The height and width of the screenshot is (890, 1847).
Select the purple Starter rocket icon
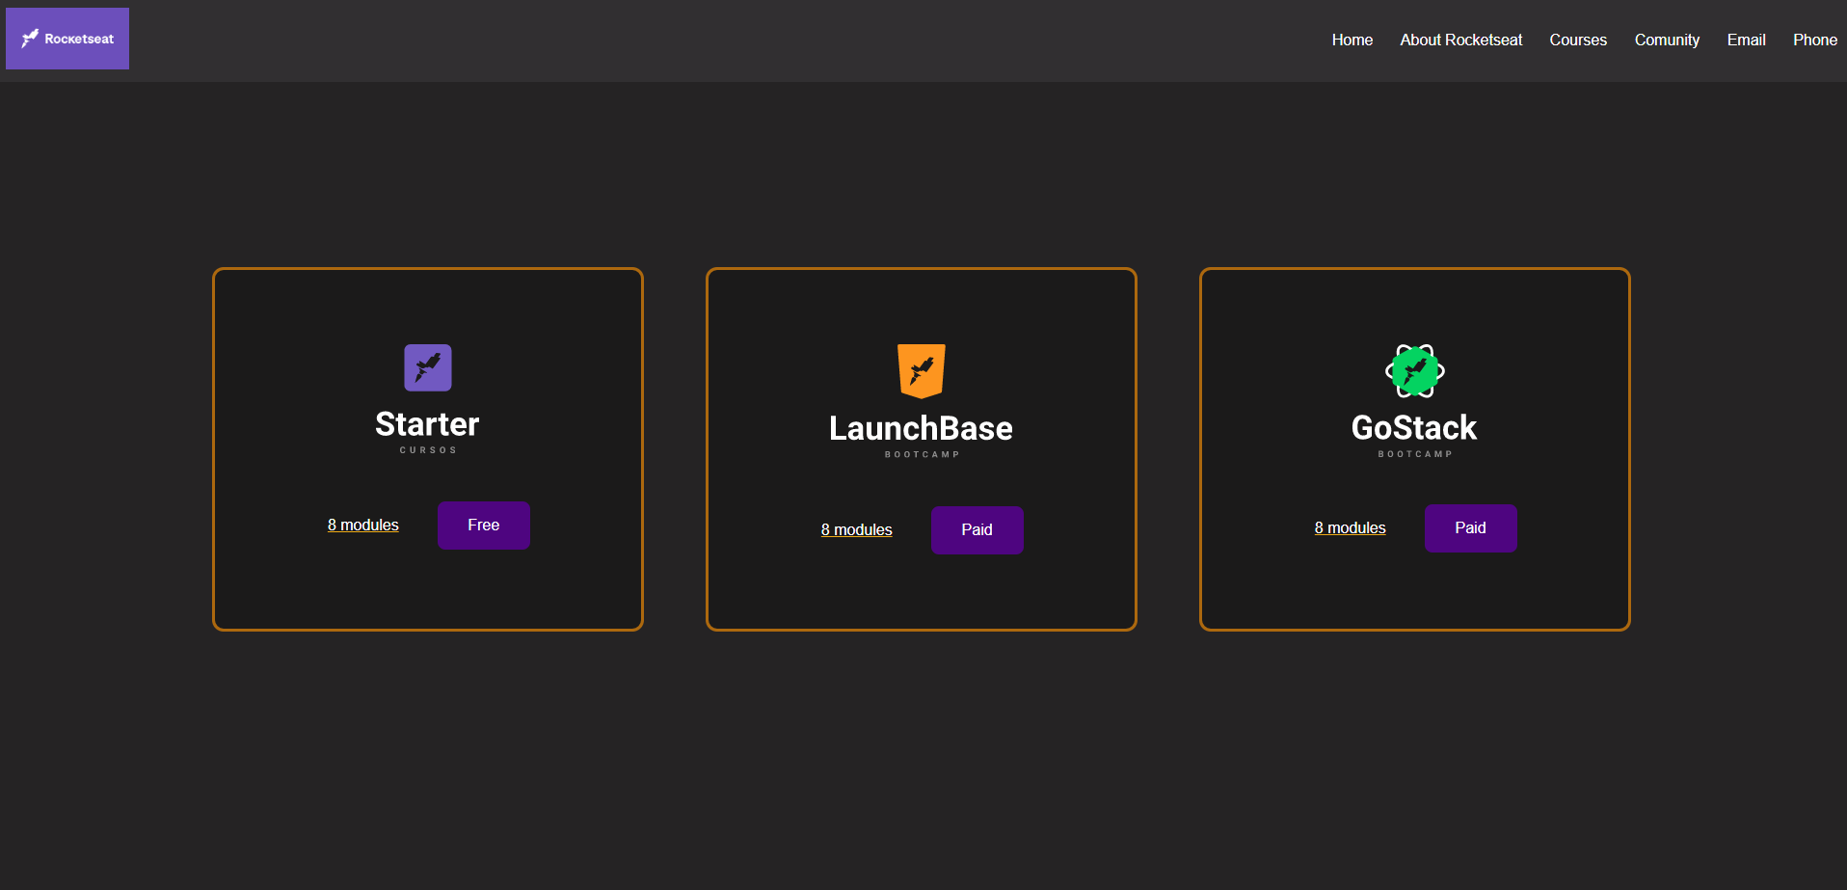[427, 367]
